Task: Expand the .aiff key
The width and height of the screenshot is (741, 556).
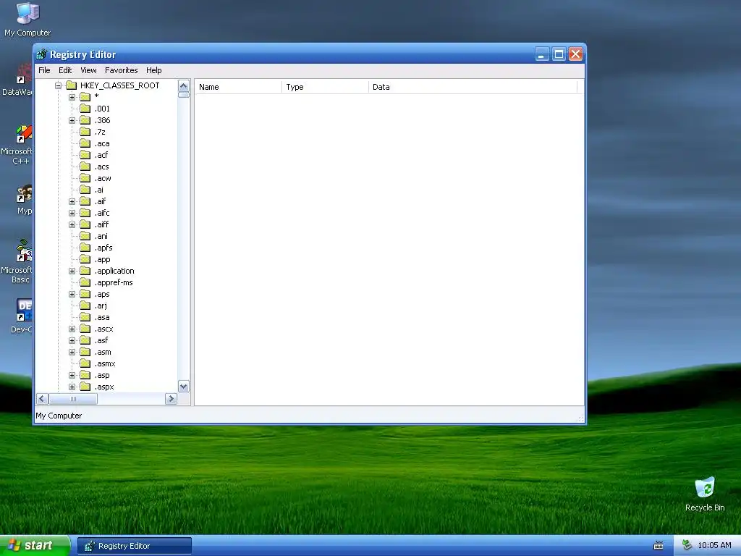Action: click(x=72, y=224)
